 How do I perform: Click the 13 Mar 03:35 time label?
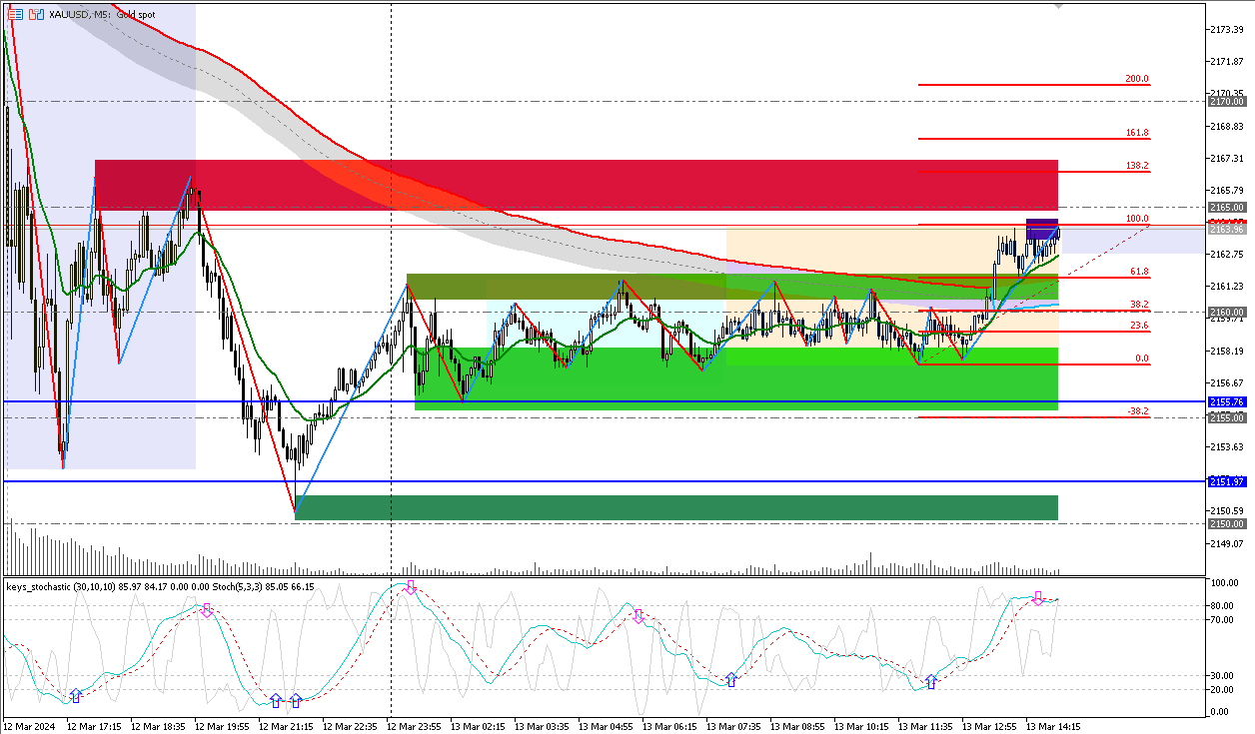coord(542,726)
